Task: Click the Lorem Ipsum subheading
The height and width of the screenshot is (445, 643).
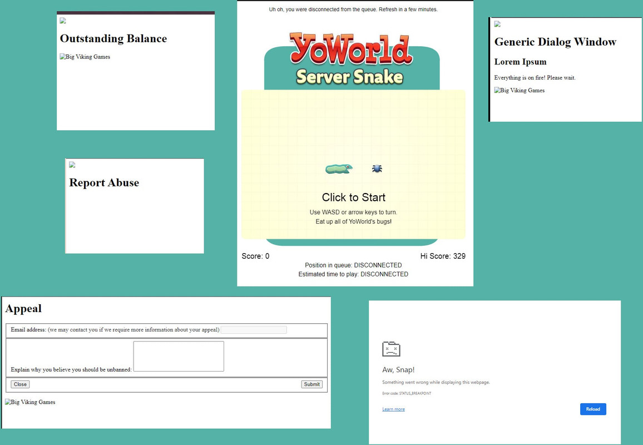Action: click(521, 62)
